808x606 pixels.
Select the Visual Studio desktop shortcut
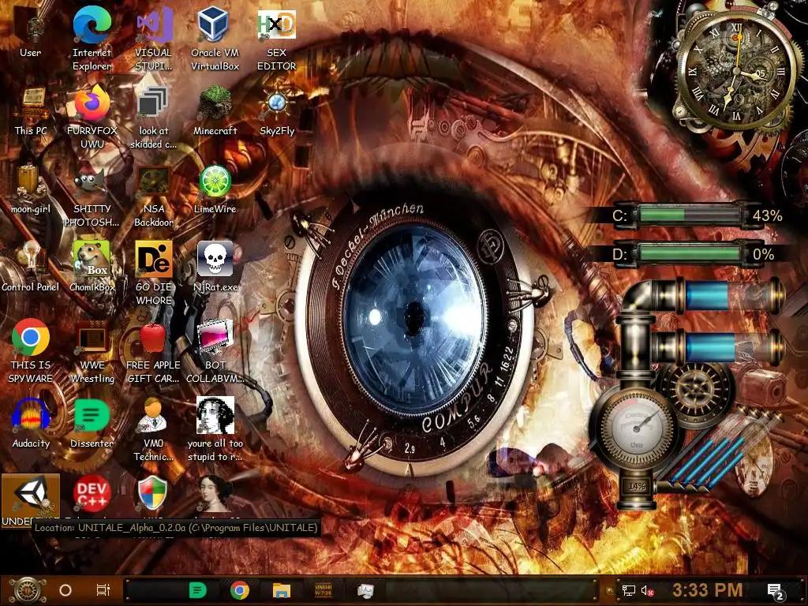coord(154,39)
